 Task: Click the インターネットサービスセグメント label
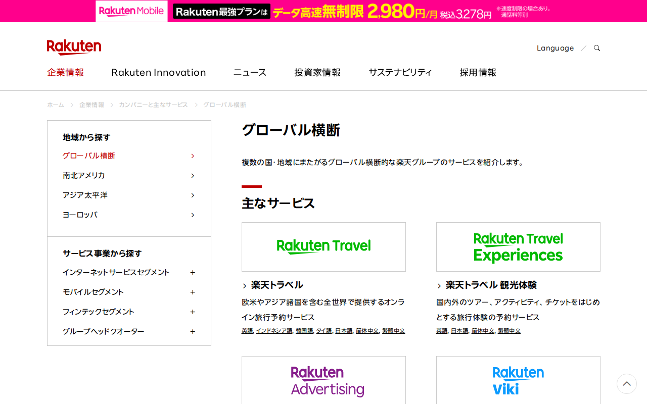tap(116, 272)
